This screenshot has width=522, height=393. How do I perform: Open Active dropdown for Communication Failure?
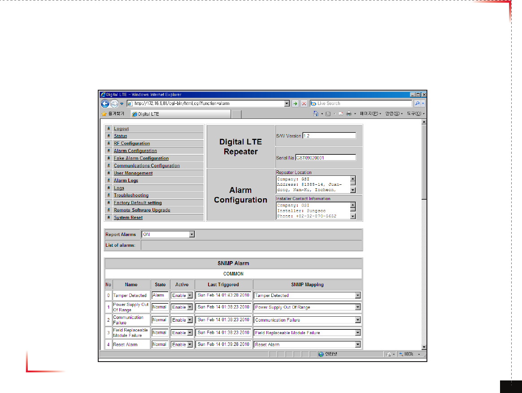(190, 320)
